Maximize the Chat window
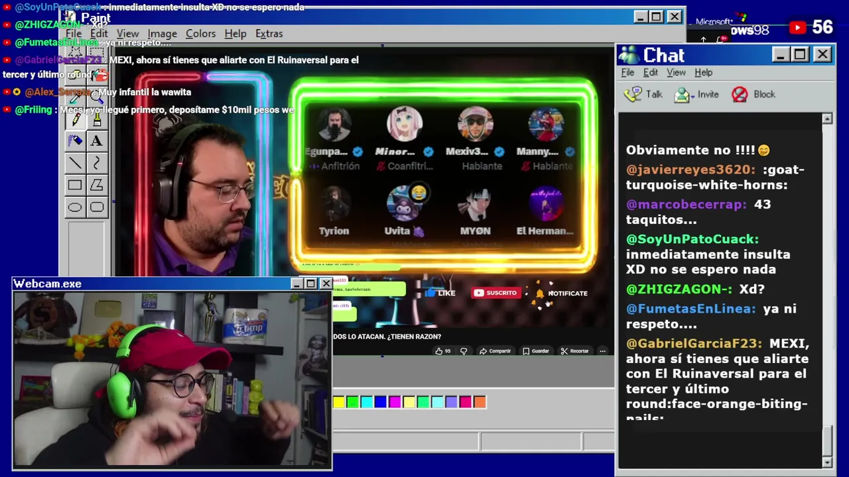Screen dimensions: 849x477 (x=800, y=54)
